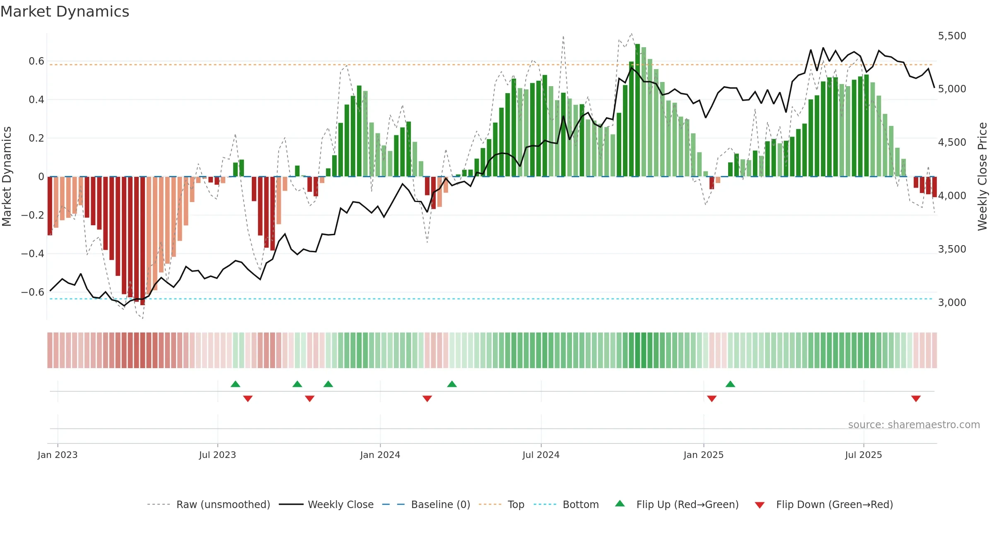Select the red flip-down triangle at Jan 2025

pyautogui.click(x=712, y=399)
